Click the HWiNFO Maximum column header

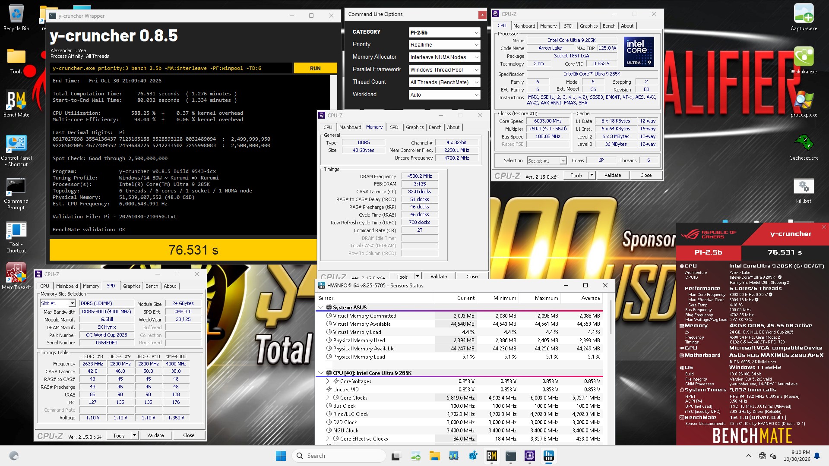tap(539, 298)
